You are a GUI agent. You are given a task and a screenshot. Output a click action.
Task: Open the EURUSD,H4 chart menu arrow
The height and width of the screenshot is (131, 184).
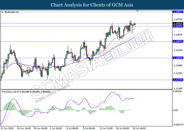pyautogui.click(x=2, y=12)
